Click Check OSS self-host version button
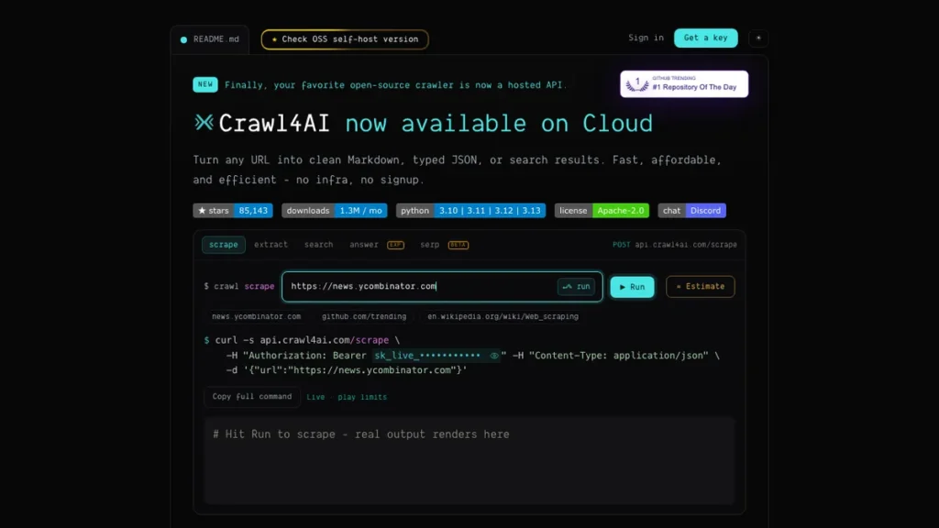 pyautogui.click(x=345, y=39)
